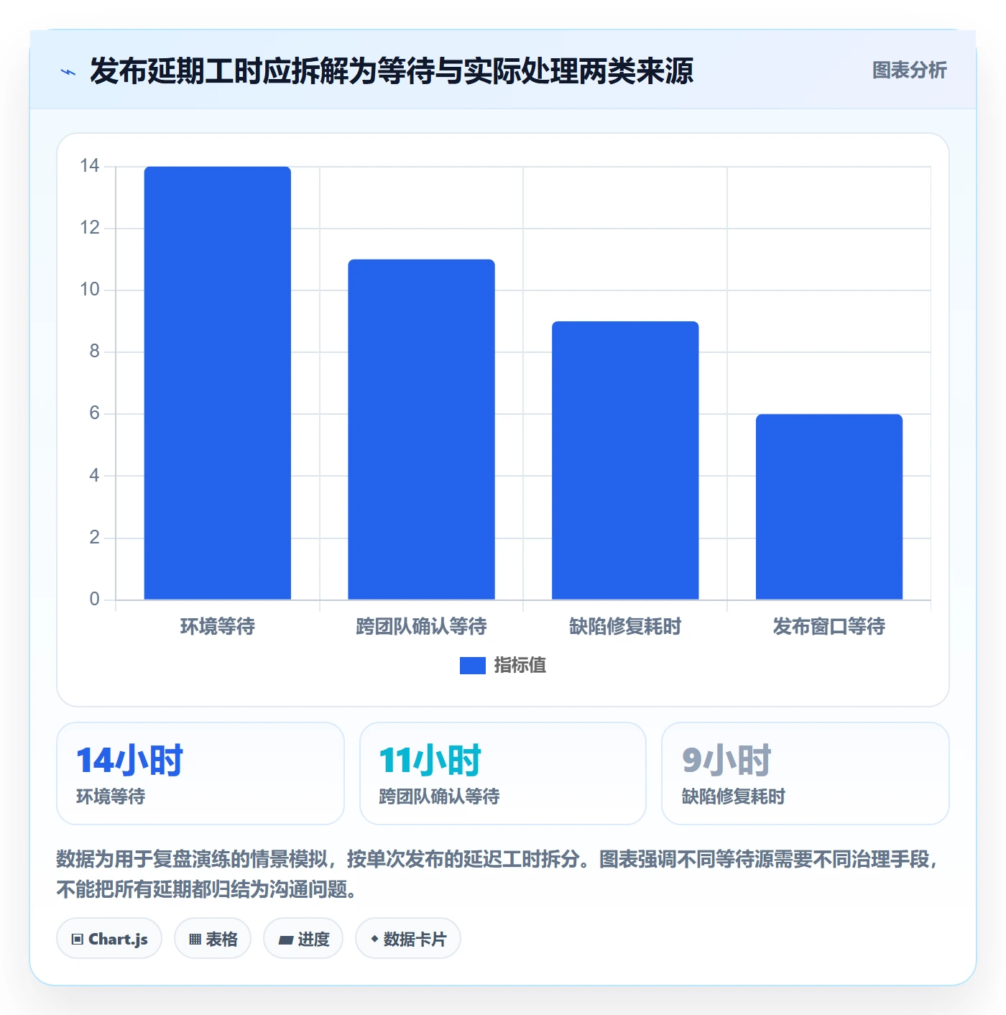Viewport: 1006px width, 1015px height.
Task: Open the 9小时 缺陷修复耗时 data card
Action: point(806,773)
